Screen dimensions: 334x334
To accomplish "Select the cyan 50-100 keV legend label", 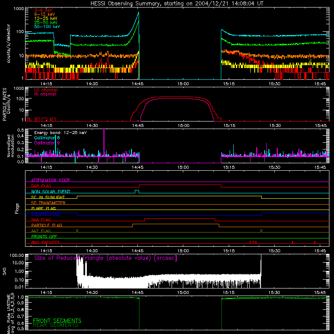I will pos(47,27).
